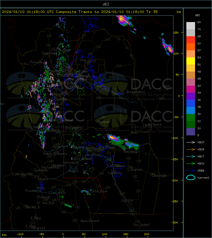Click the blue VBBB arrow in the legend
212x238 pixels.
pos(191,170)
